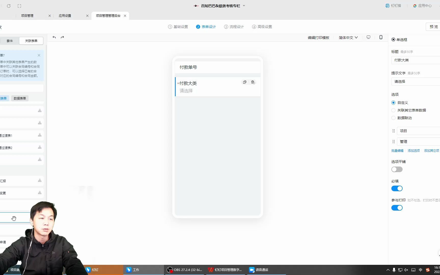Switch to mobile preview icon
The image size is (440, 275).
point(381,37)
